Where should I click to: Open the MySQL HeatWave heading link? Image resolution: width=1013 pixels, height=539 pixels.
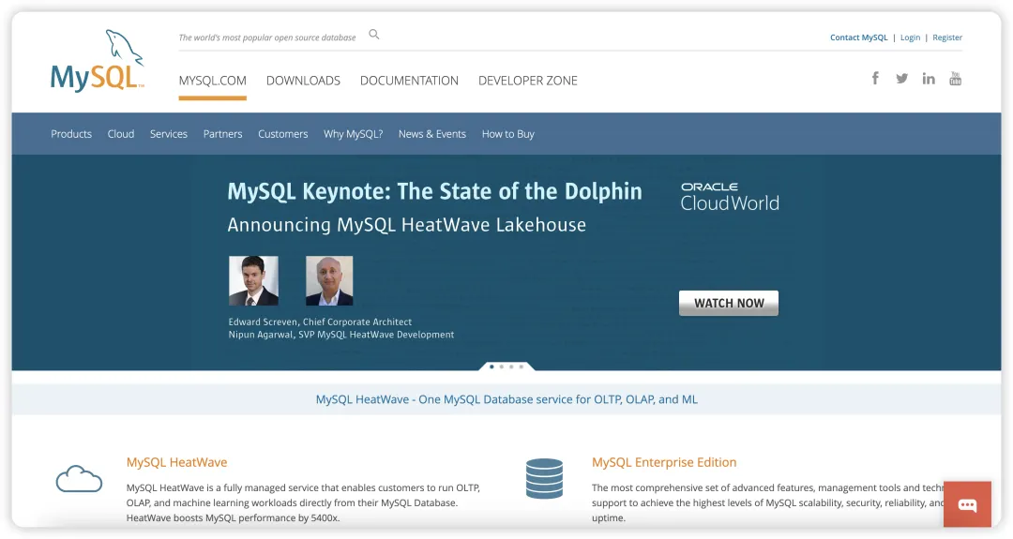177,462
